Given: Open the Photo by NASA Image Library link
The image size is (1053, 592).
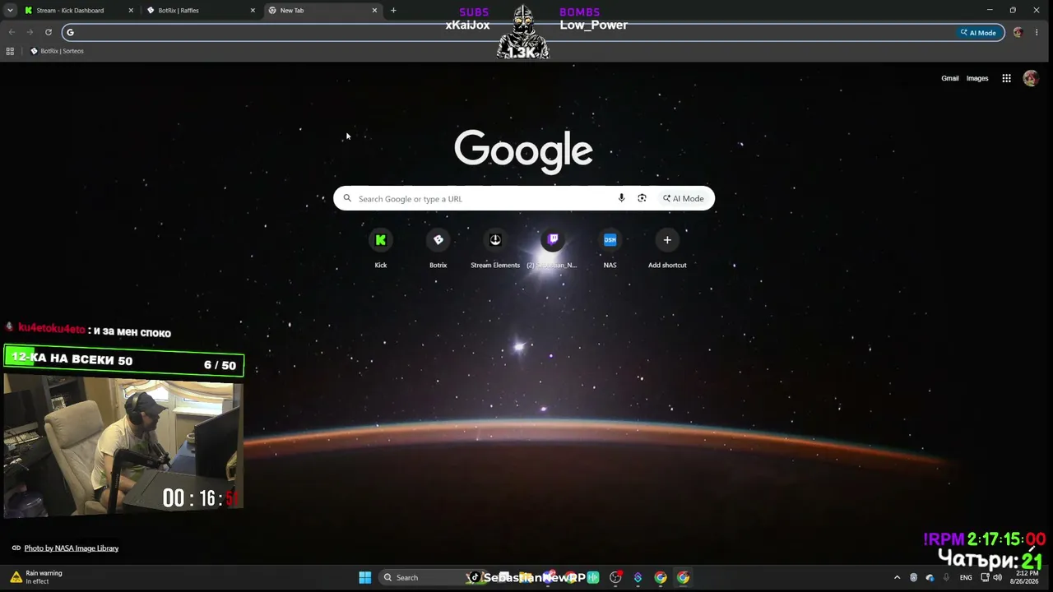Looking at the screenshot, I should (72, 548).
